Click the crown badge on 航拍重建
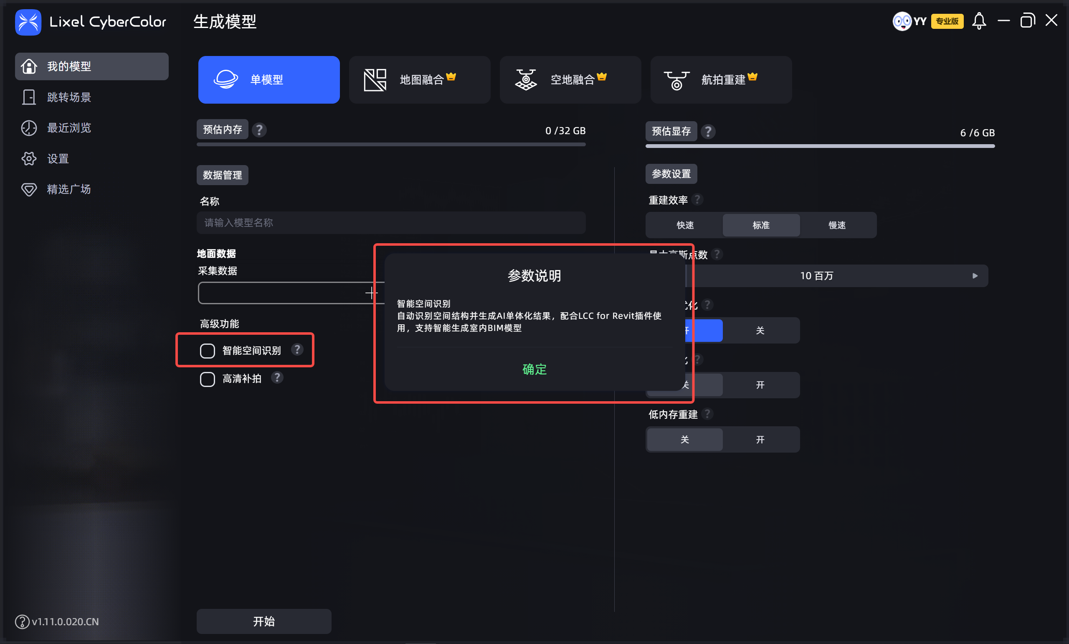The width and height of the screenshot is (1069, 644). 752,76
